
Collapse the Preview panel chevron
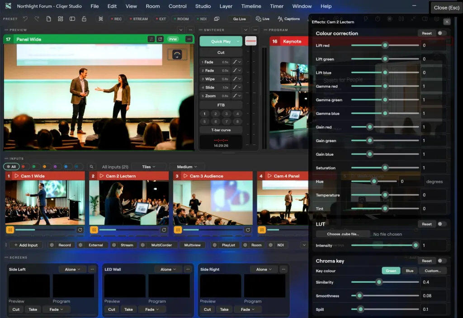pos(181,30)
